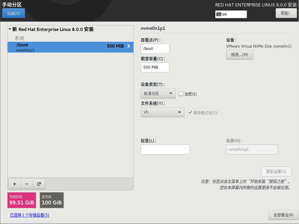Click the 系统 group heading in partition list
Image resolution: width=299 pixels, height=224 pixels.
[x=20, y=38]
